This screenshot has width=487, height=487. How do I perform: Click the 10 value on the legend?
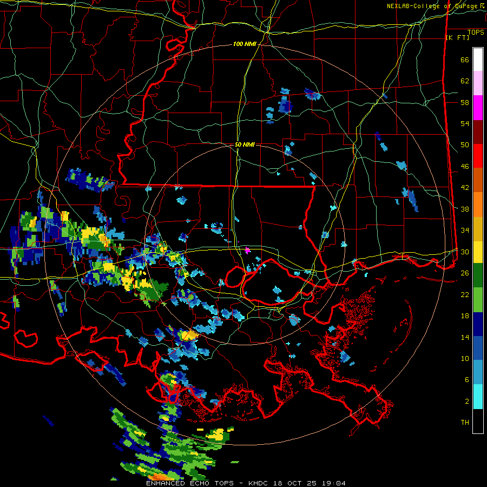pos(465,358)
